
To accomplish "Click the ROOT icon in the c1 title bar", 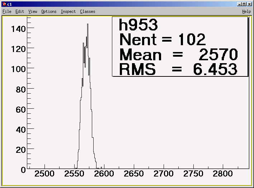I will 4,4.
